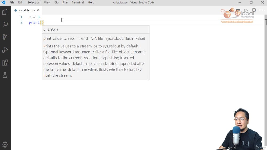Select the variables.py editor tab
The width and height of the screenshot is (267, 150).
tap(26, 10)
